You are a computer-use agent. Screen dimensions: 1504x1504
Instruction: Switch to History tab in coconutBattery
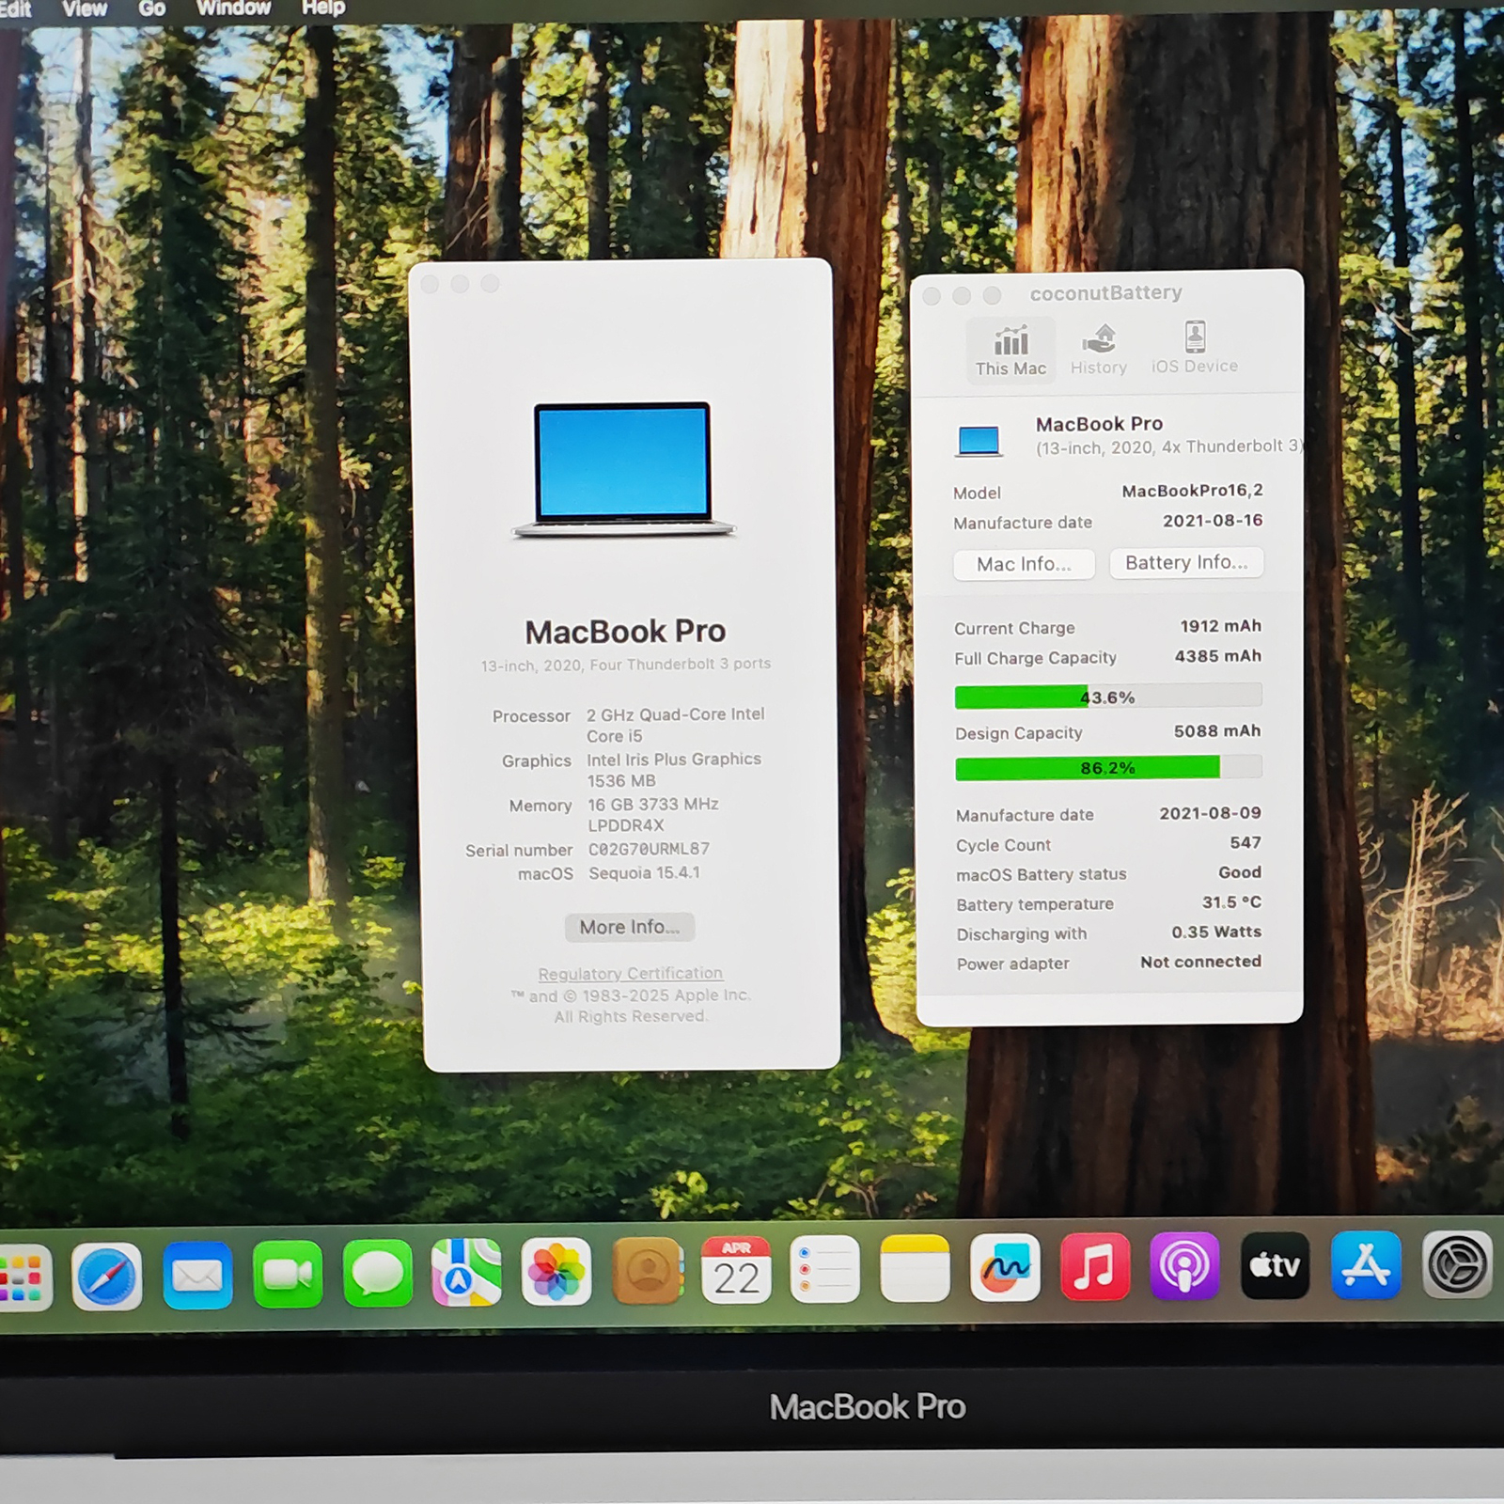pos(1099,350)
